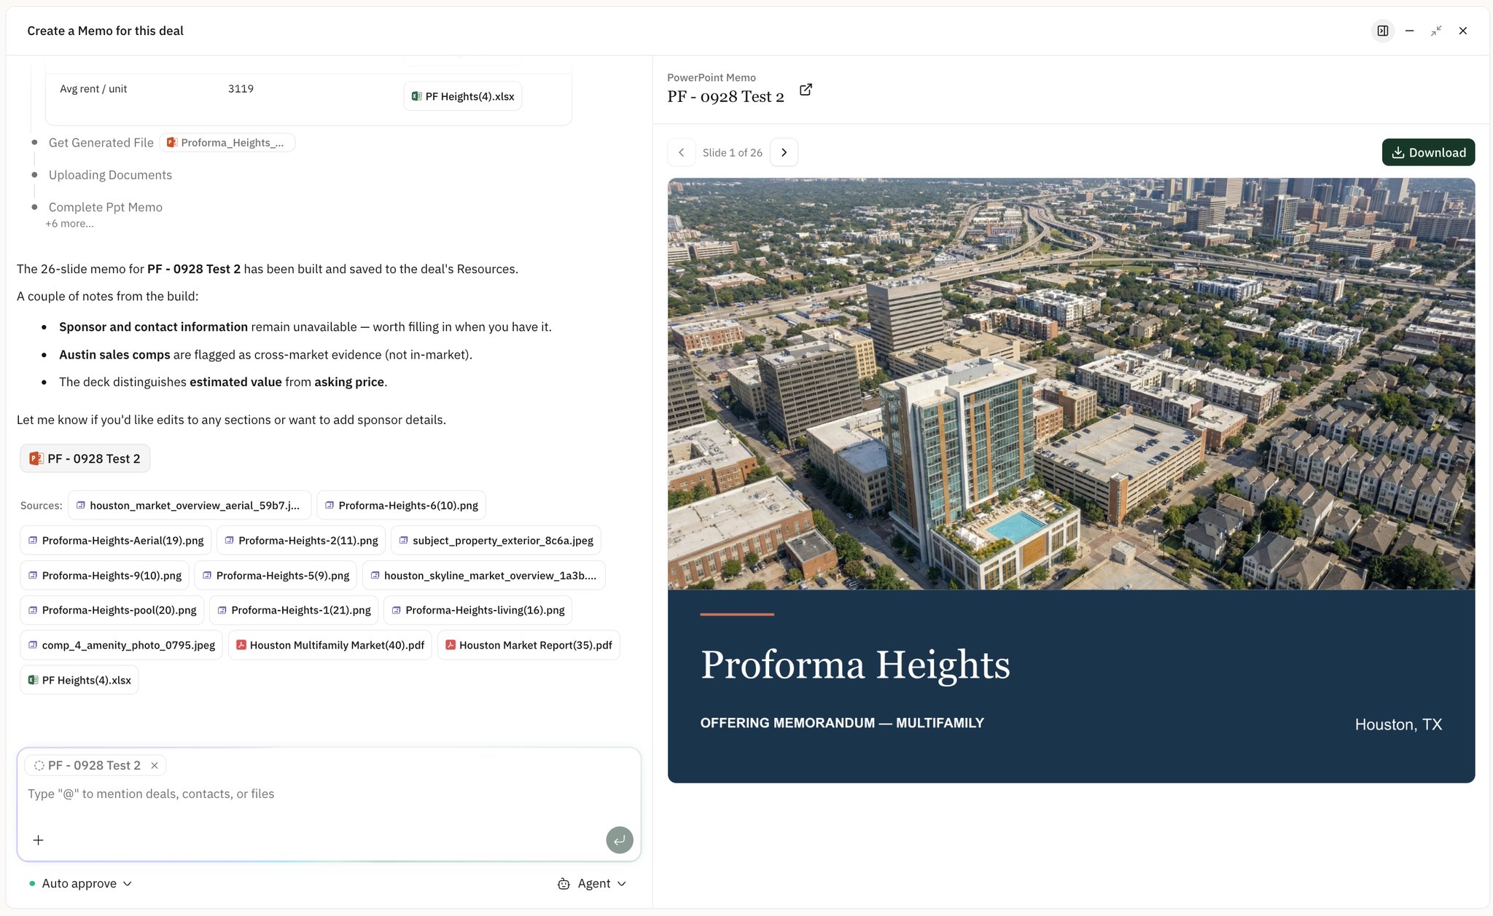Viewport: 1493px width, 916px height.
Task: Open Proforma-Heights-5(9).png source
Action: pos(276,575)
